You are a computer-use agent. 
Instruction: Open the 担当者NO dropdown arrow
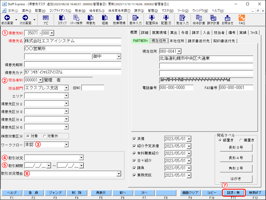(40, 80)
